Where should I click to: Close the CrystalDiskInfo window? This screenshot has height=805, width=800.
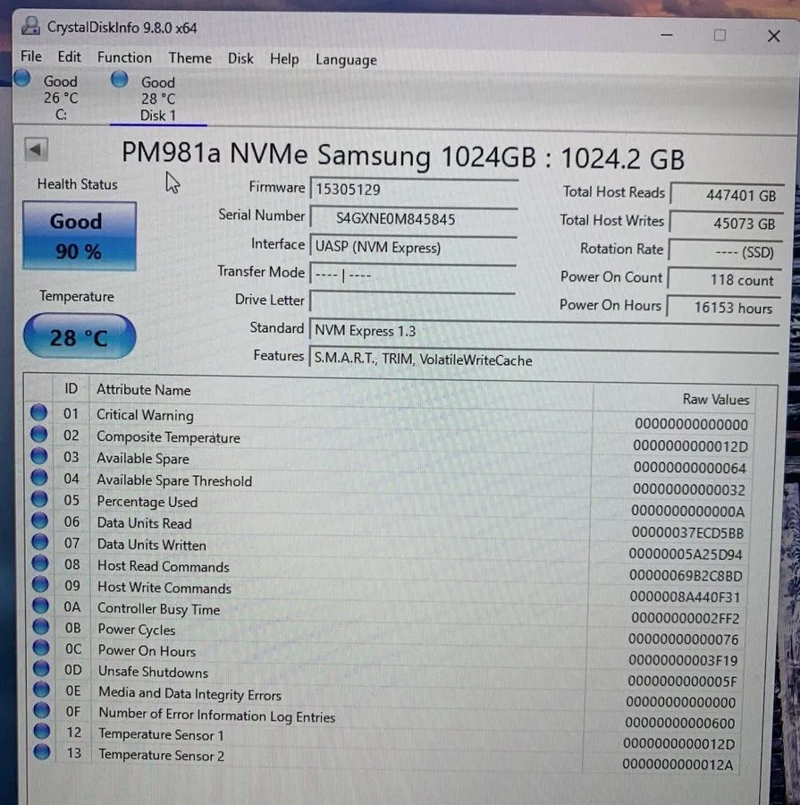[x=774, y=36]
